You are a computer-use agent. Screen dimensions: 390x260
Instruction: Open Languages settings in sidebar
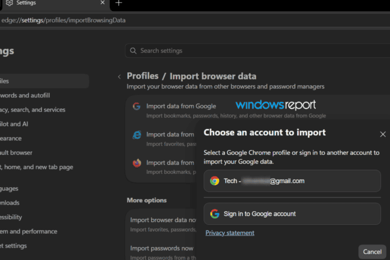tap(9, 188)
